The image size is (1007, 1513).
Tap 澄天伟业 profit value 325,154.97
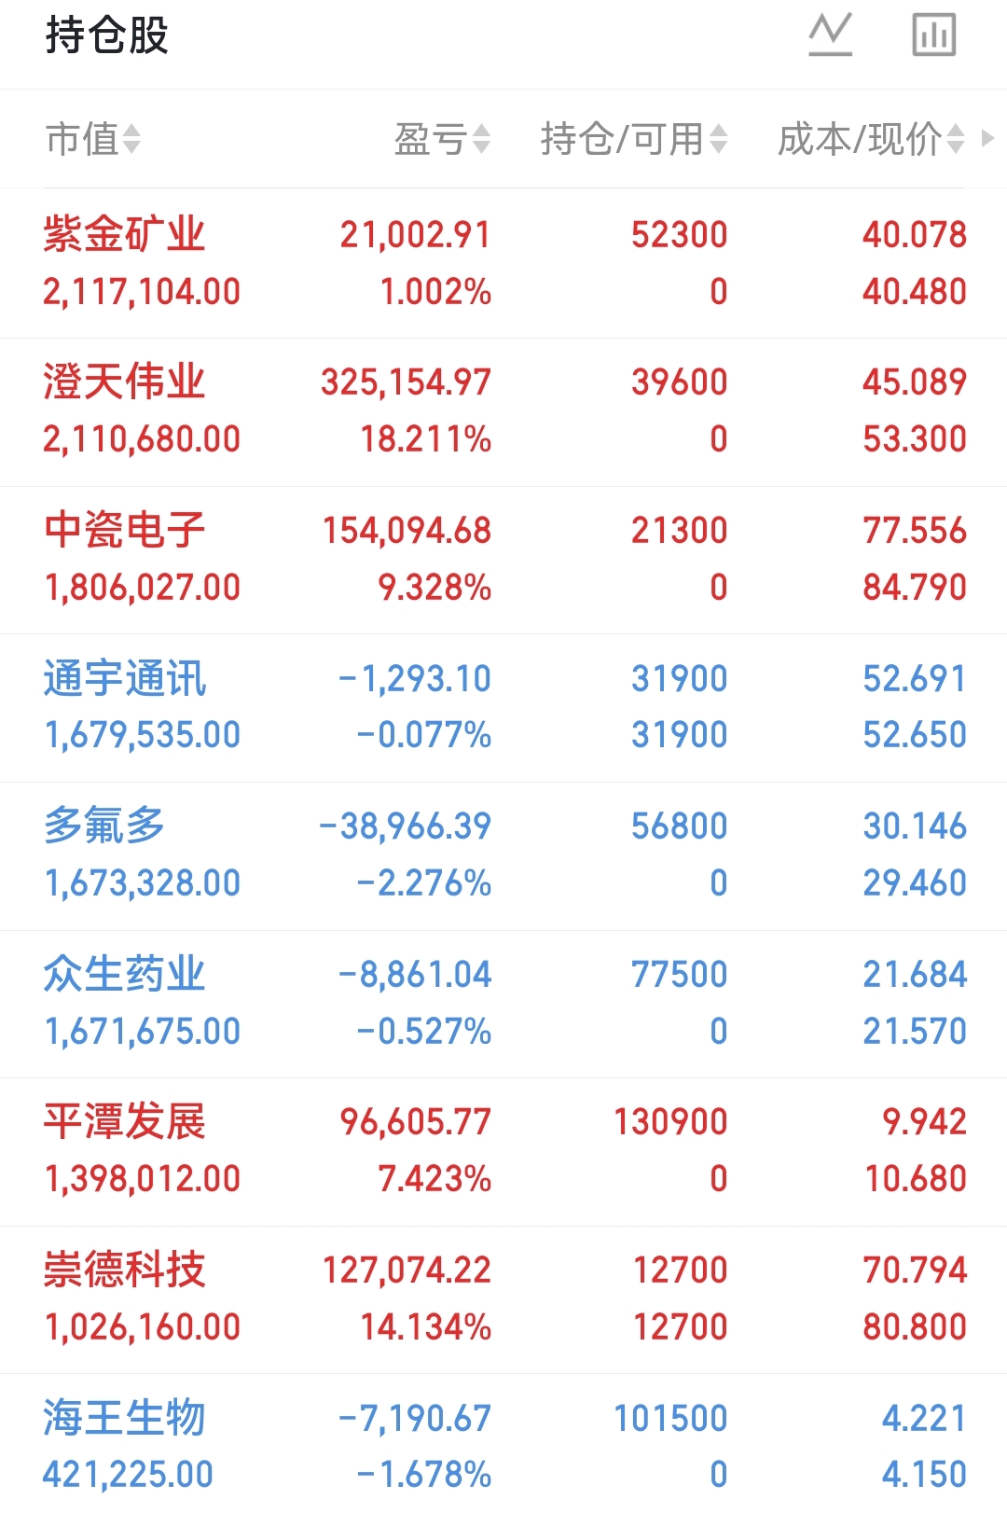(x=406, y=382)
